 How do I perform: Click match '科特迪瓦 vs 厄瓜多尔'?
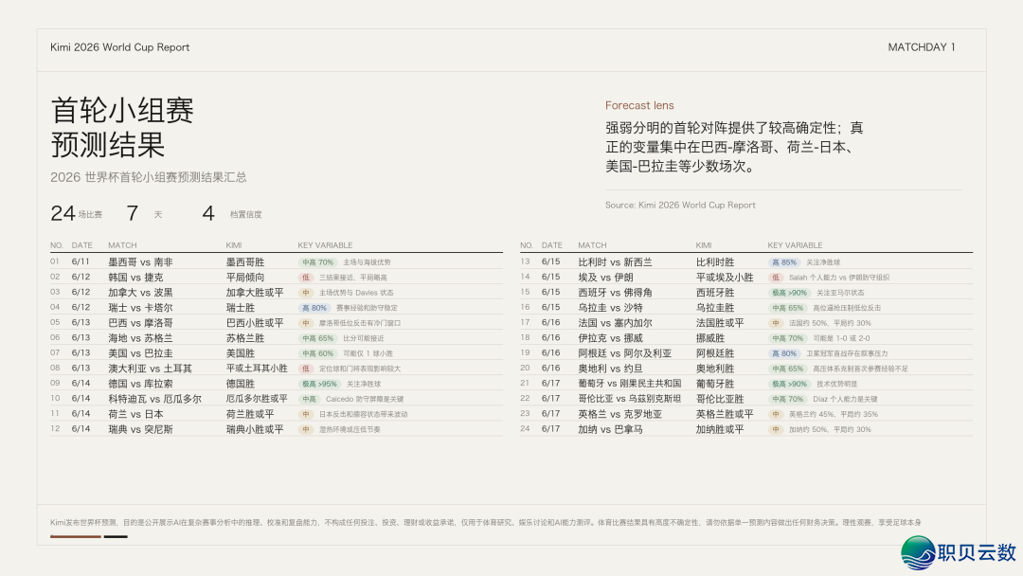[x=154, y=399]
